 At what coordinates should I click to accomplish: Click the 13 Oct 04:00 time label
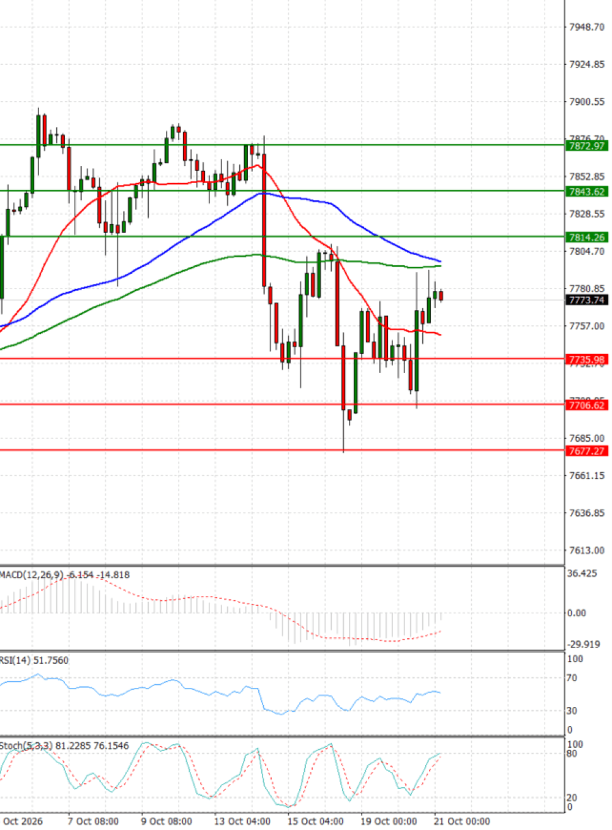tap(242, 821)
